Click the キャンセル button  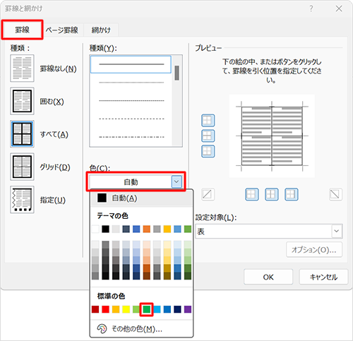323,277
